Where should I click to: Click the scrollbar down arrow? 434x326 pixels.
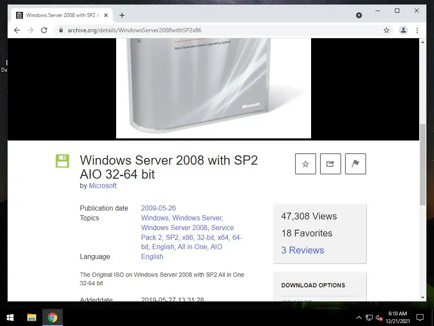pyautogui.click(x=423, y=298)
